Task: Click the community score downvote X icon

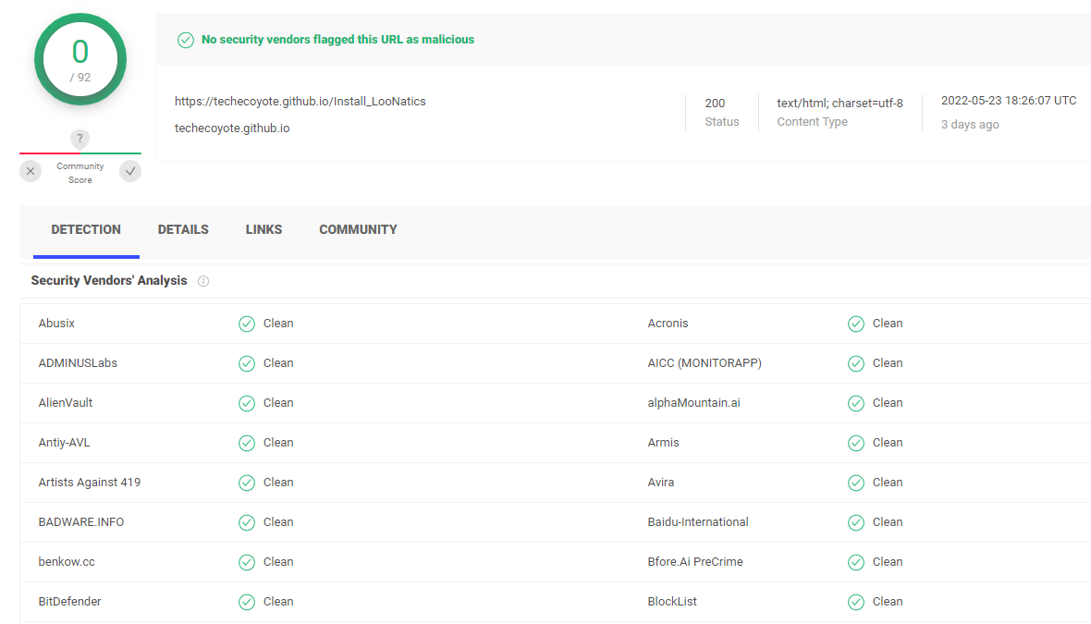Action: (x=31, y=171)
